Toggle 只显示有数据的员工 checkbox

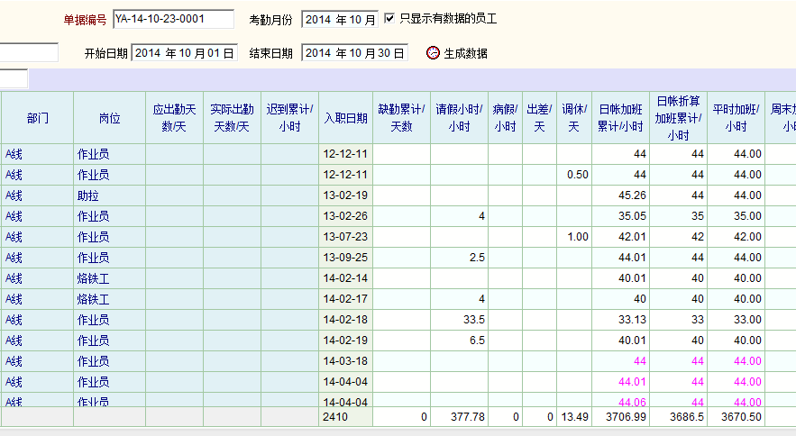[x=389, y=18]
